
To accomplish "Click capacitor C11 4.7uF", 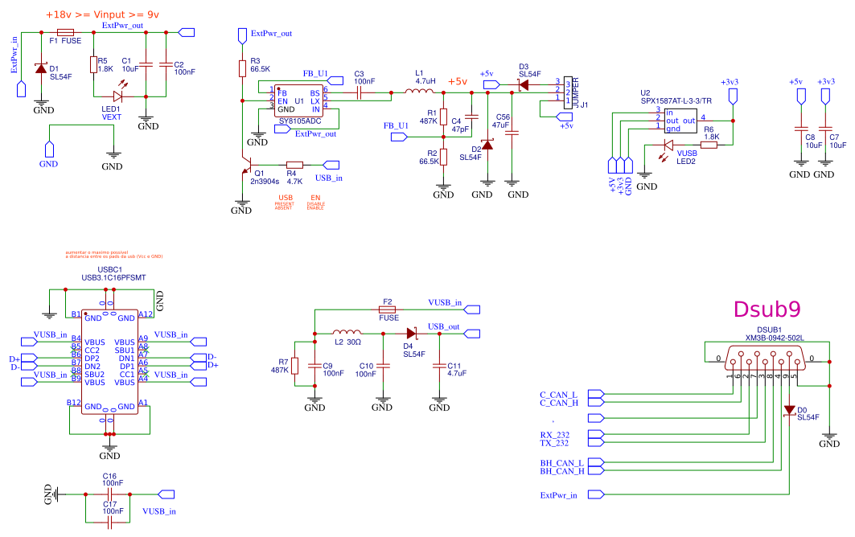I will (439, 366).
